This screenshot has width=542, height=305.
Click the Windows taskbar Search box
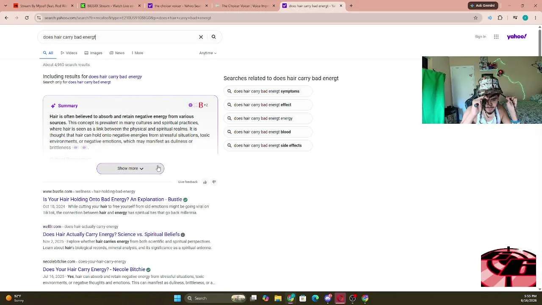pos(215,298)
